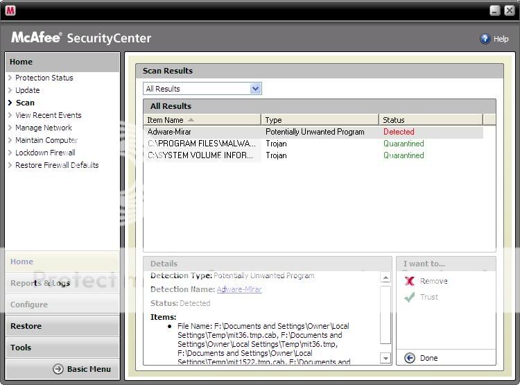This screenshot has width=520, height=385.
Task: Click the Basic Menu arrow icon
Action: pos(58,369)
